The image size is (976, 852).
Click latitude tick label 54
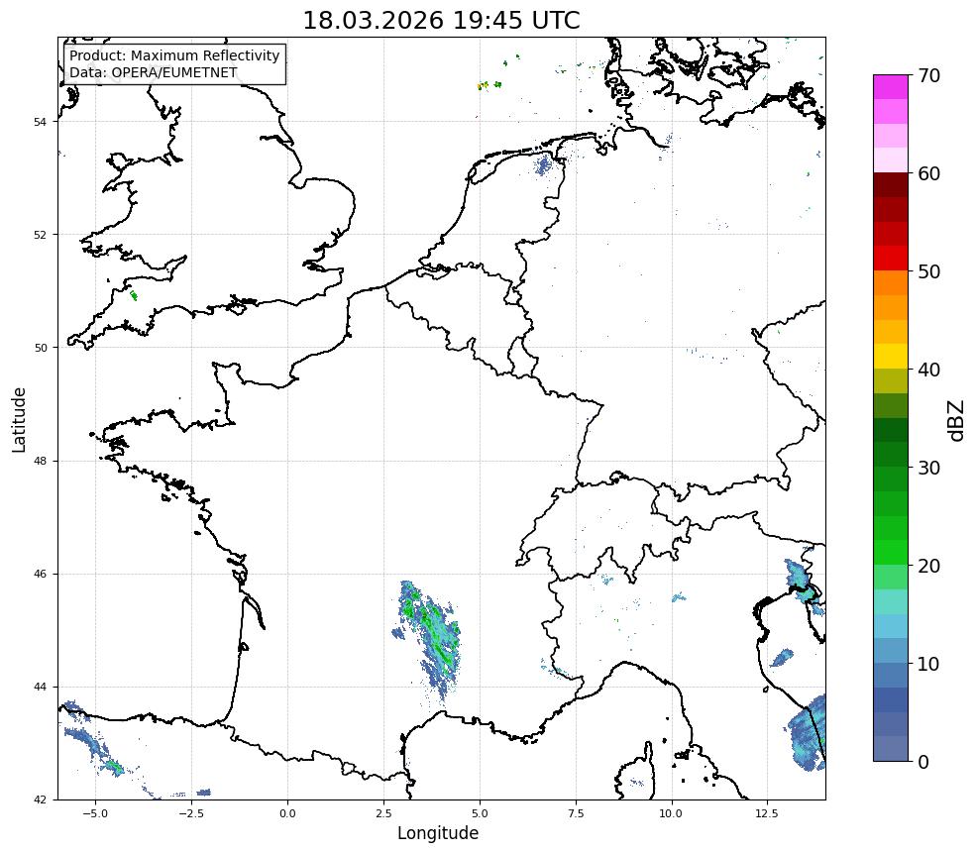pyautogui.click(x=40, y=122)
